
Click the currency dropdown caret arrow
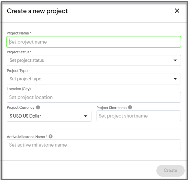pos(85,116)
